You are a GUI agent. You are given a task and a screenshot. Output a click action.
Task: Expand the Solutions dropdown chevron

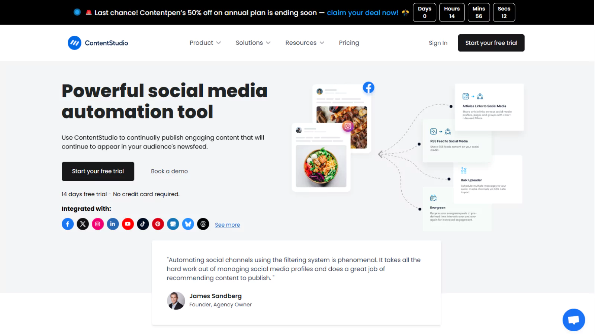tap(268, 43)
